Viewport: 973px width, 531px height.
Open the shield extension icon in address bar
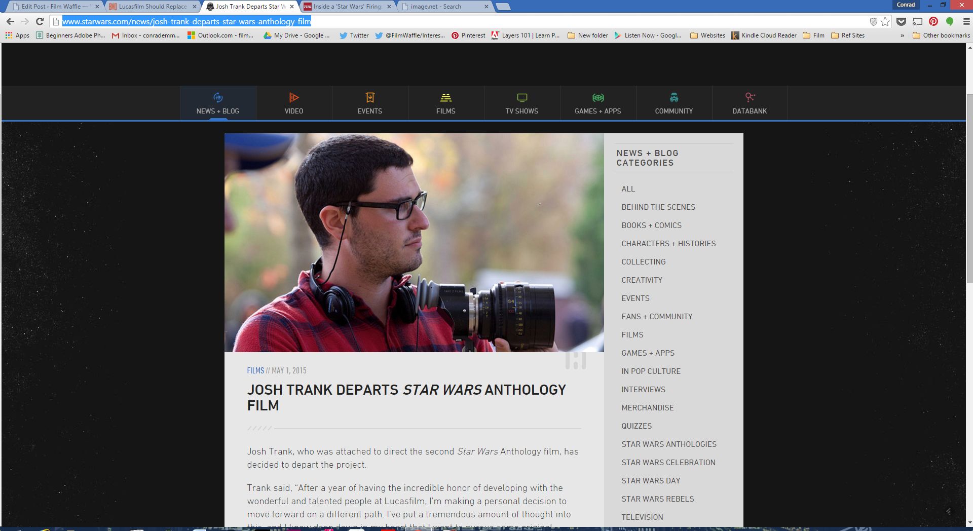click(873, 22)
